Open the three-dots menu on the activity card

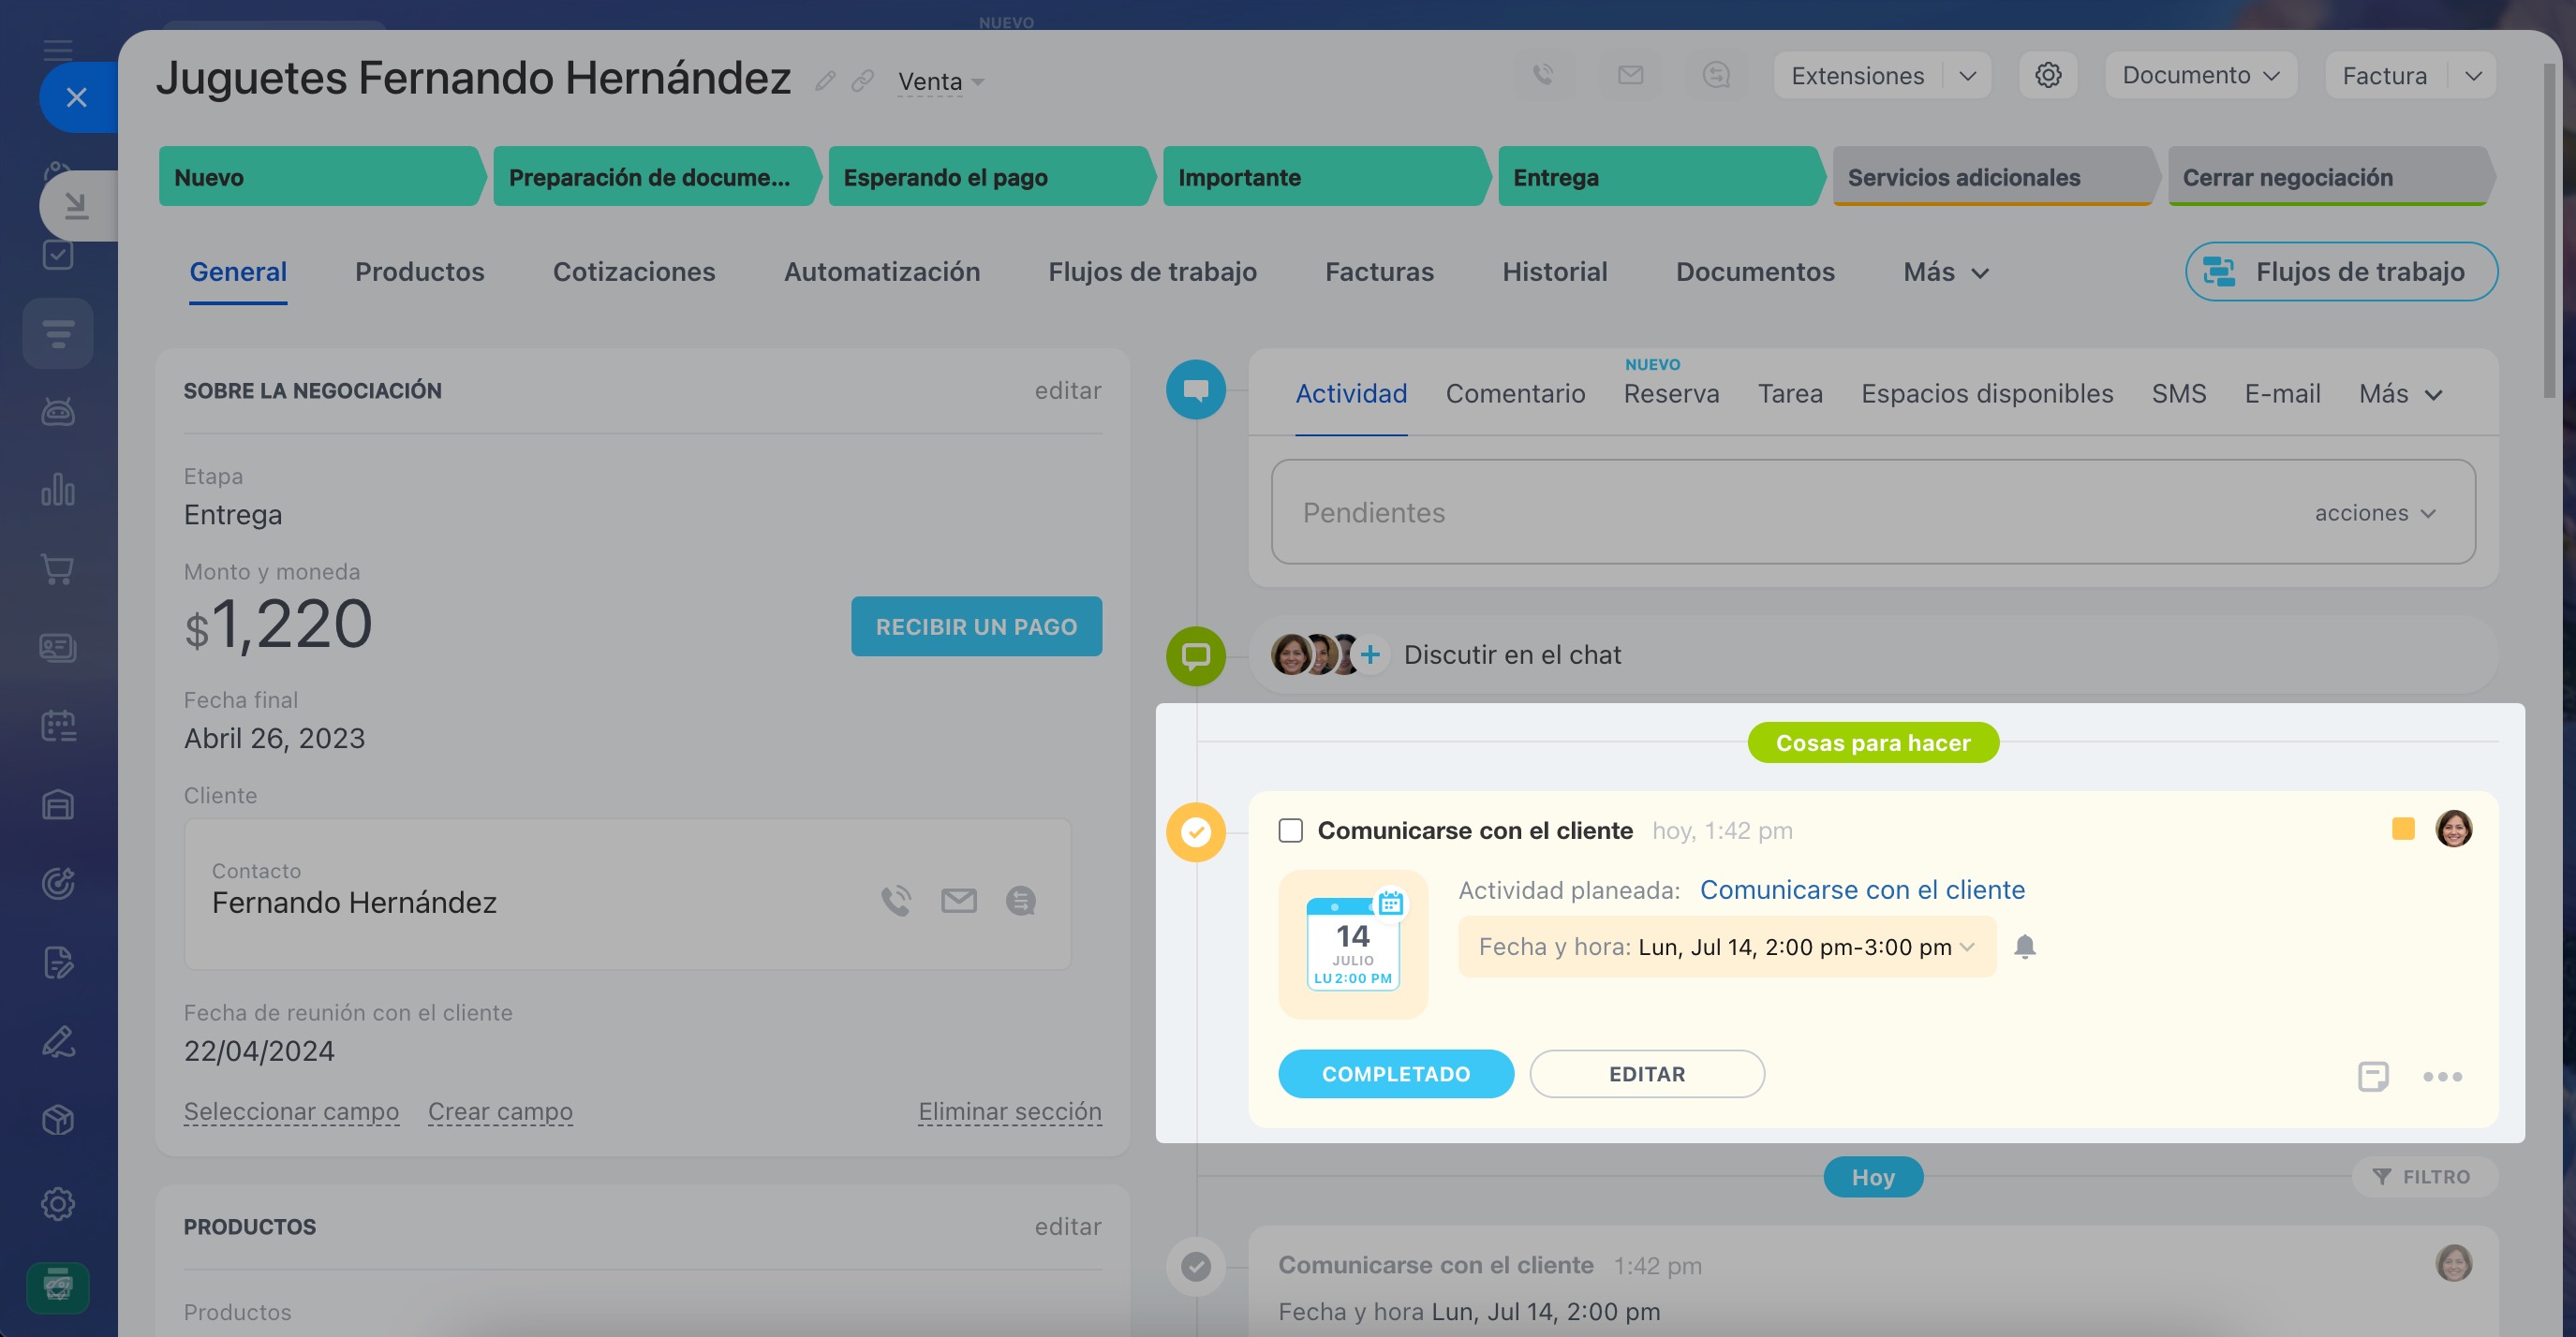(2442, 1076)
